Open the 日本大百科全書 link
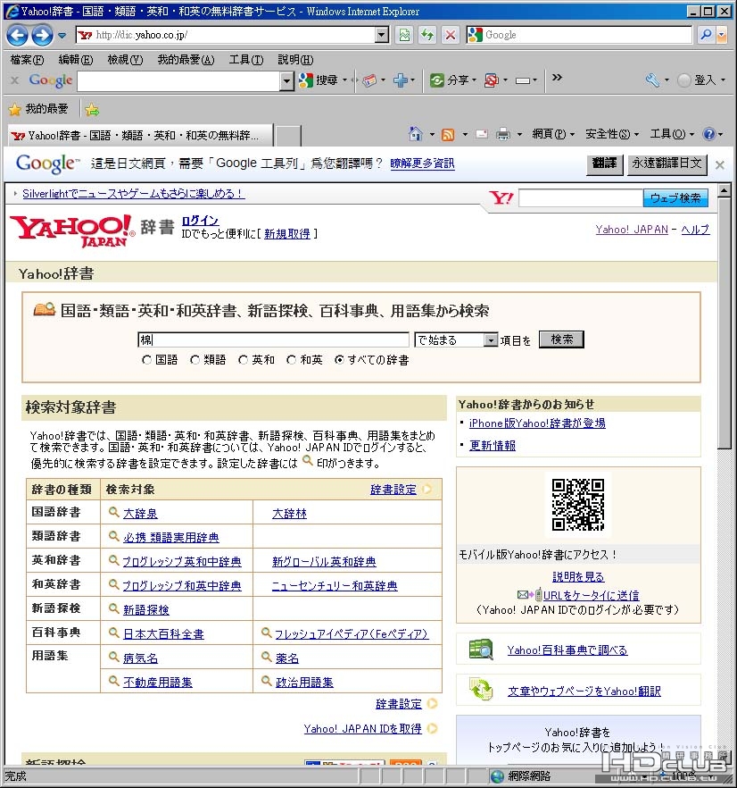737x788 pixels. pyautogui.click(x=163, y=633)
